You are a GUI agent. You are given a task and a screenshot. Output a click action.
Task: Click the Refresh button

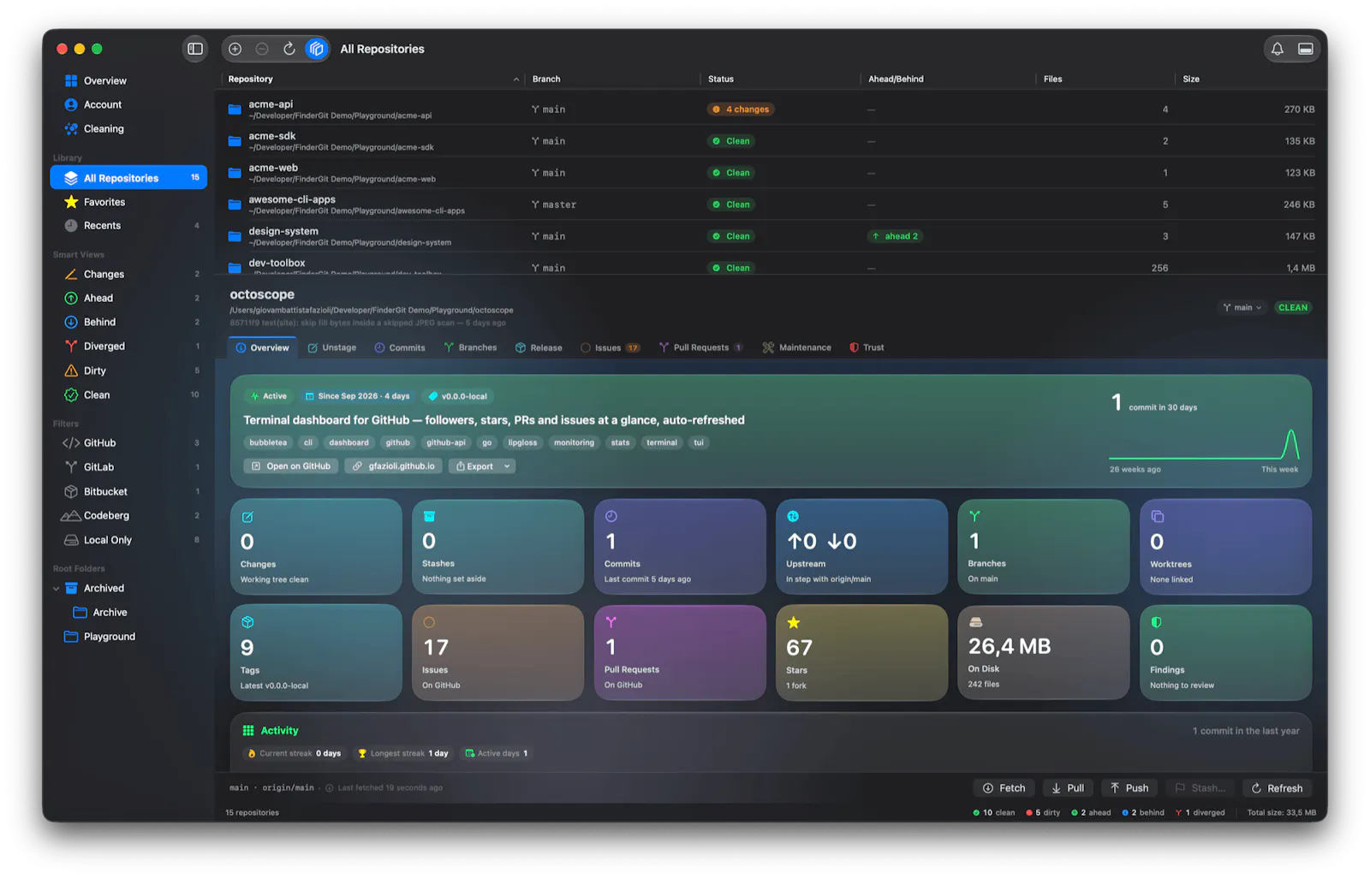1277,788
